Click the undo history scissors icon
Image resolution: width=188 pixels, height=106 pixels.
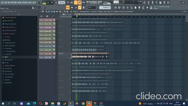[148, 2]
